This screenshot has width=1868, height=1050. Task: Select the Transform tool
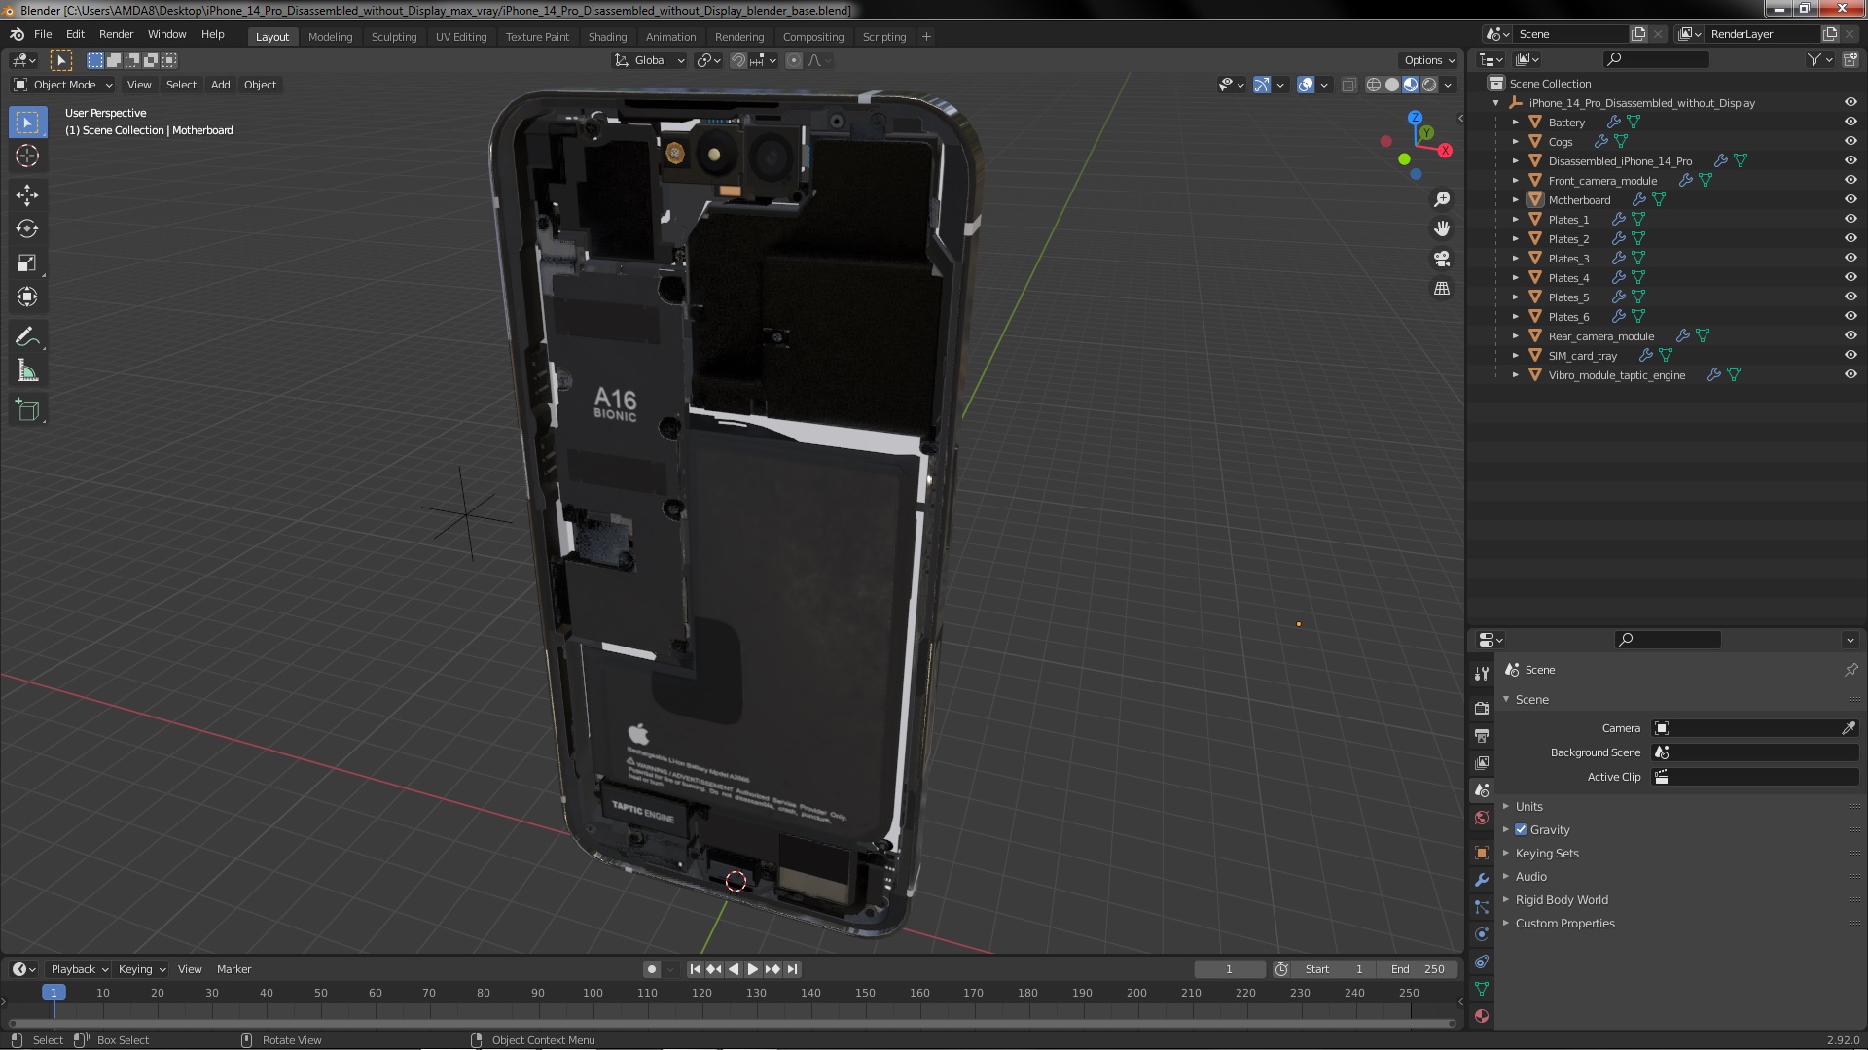tap(27, 297)
